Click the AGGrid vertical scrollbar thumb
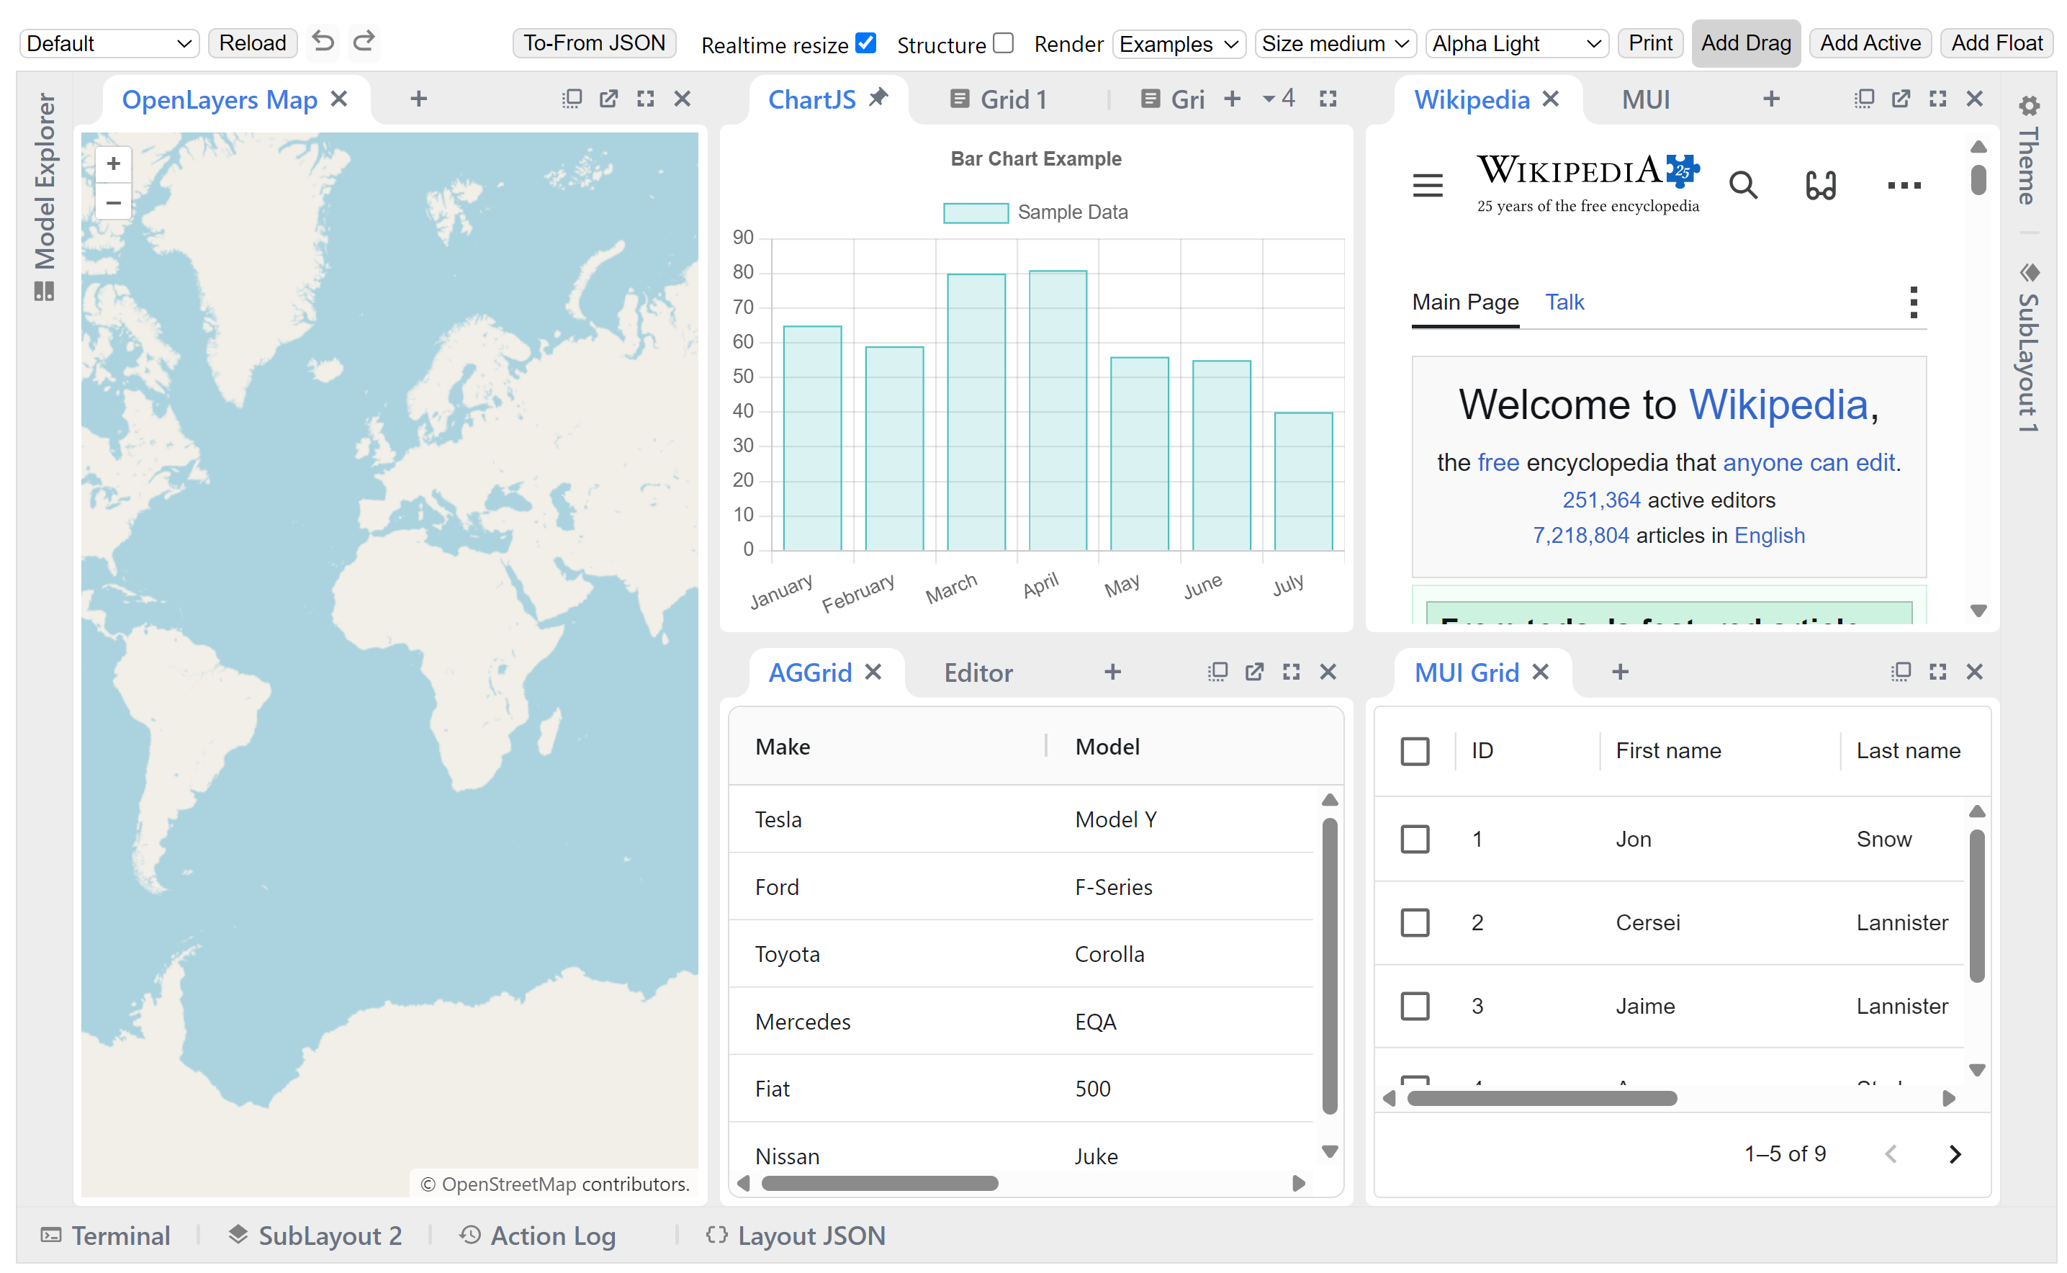 click(1329, 966)
